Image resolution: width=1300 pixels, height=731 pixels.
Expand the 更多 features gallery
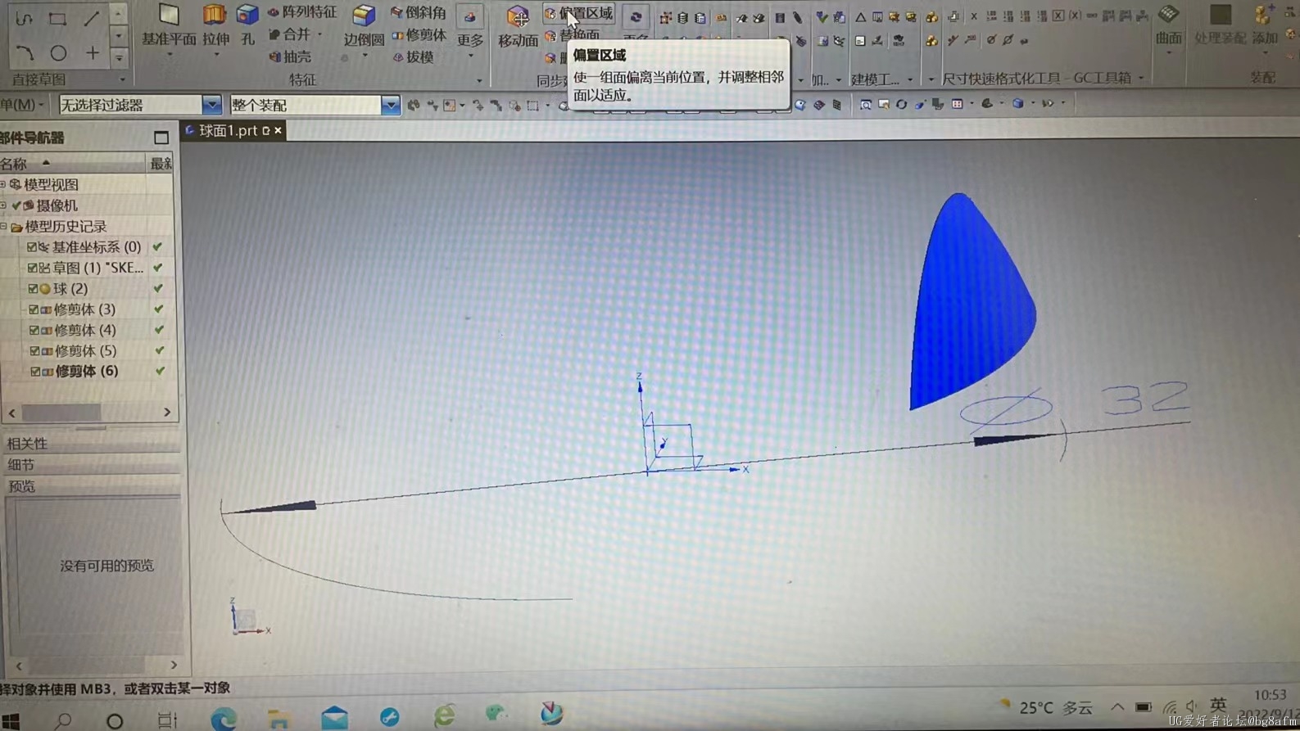click(470, 31)
